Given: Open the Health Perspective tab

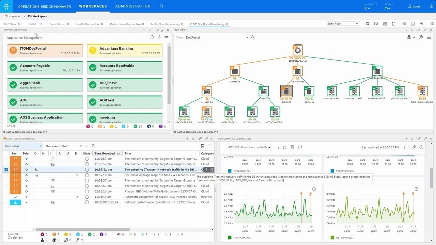Looking at the screenshot, I should [x=88, y=24].
